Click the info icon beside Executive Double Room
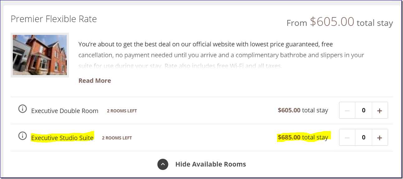403x179 pixels. 22,109
